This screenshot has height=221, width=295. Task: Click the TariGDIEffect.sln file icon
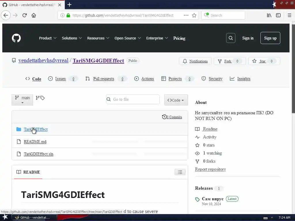(x=19, y=154)
